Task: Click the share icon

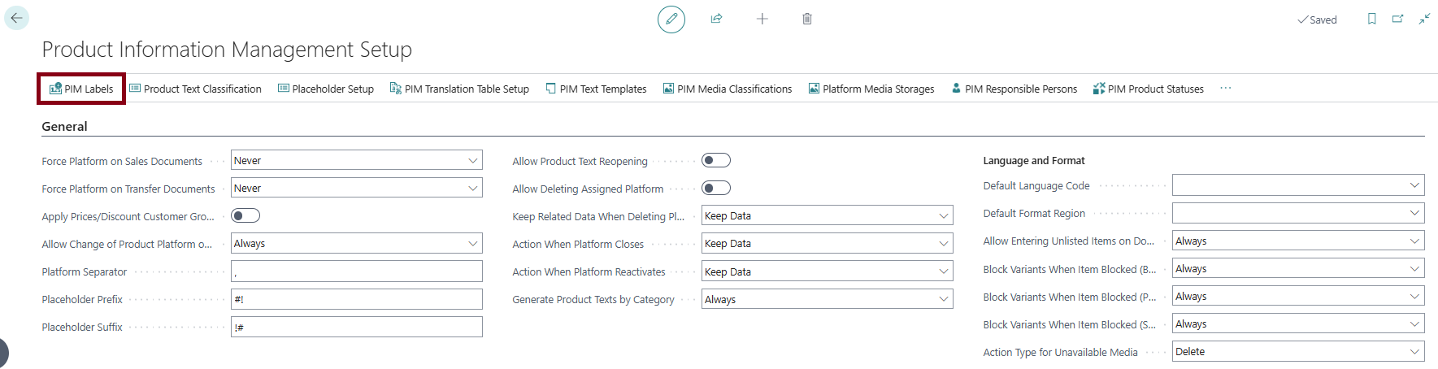Action: (x=716, y=19)
